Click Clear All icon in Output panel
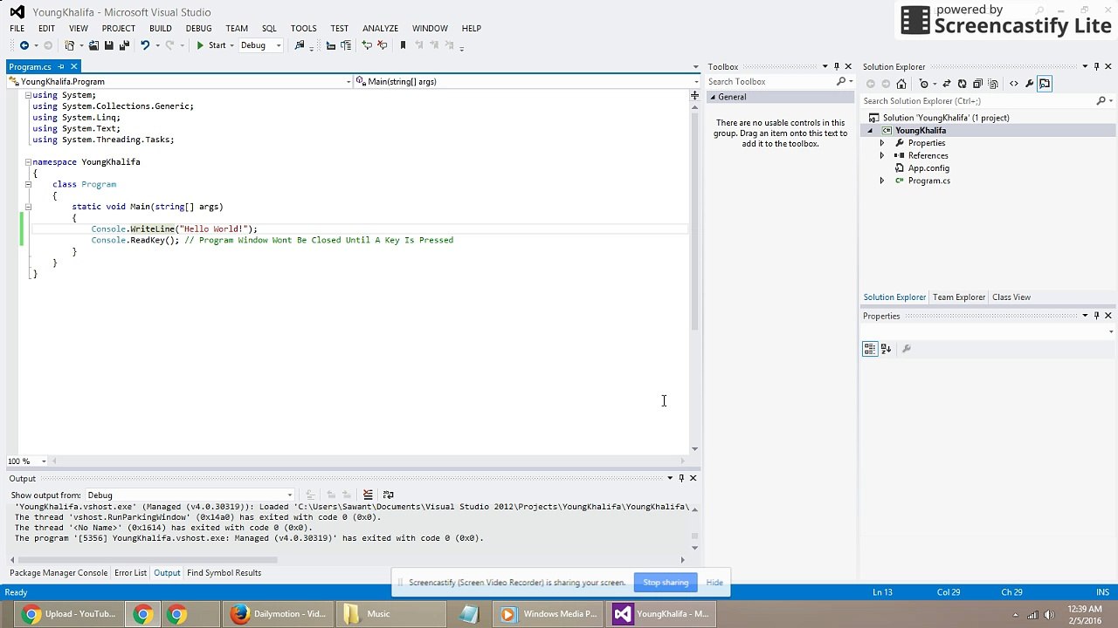This screenshot has height=628, width=1118. coord(368,495)
